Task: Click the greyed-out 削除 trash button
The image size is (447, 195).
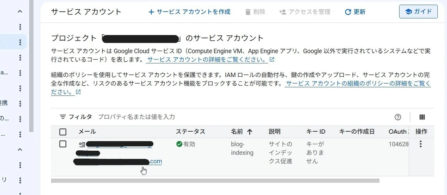Action: pyautogui.click(x=255, y=12)
